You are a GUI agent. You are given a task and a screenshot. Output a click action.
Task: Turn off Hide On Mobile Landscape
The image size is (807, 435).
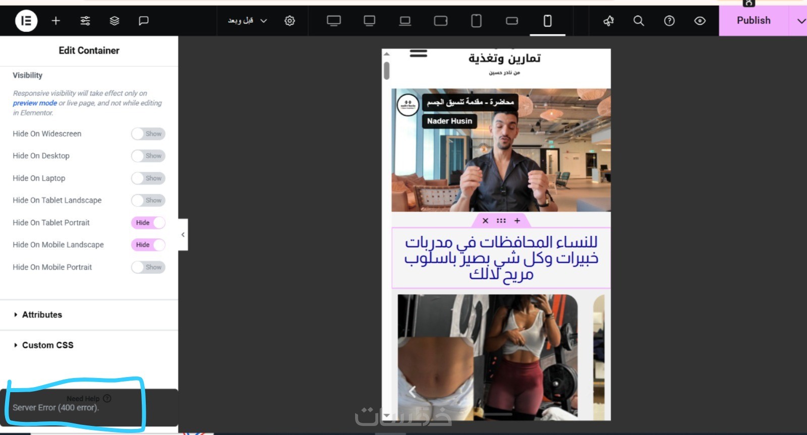click(x=148, y=244)
